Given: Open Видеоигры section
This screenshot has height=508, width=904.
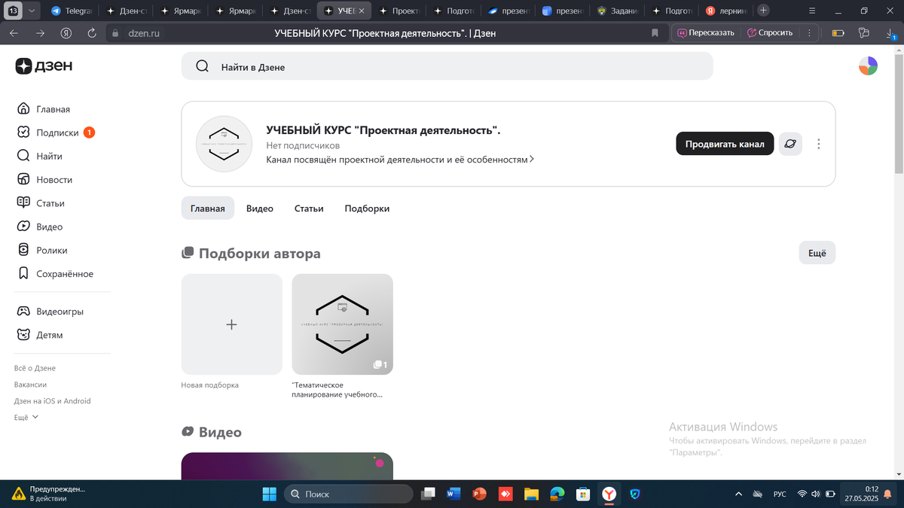Looking at the screenshot, I should point(50,311).
